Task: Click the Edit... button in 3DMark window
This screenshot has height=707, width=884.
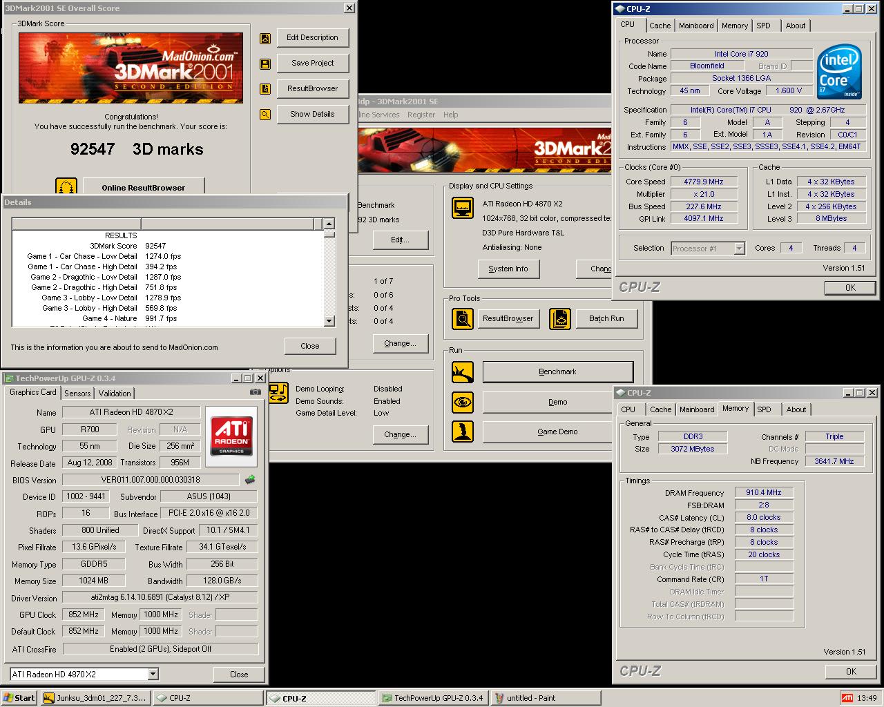Action: [x=401, y=240]
